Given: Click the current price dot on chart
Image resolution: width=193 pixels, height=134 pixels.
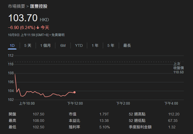Looking at the screenshot, I should click(75, 92).
